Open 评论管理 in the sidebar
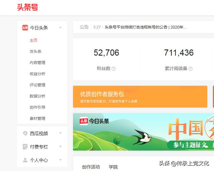Viewport: 214px width, 171px height. (37, 85)
